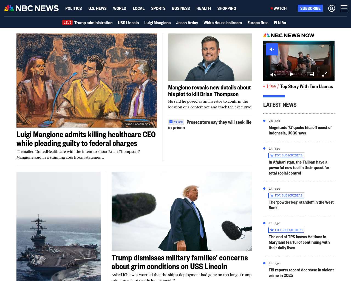The width and height of the screenshot is (351, 281).
Task: Click the 'I emailed UnitedHealthcare' story summary
Action: coord(78,154)
